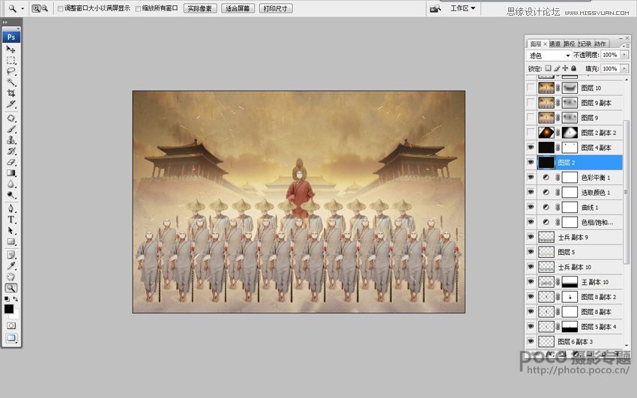Enable 缩放所有窗口 checkbox

point(138,8)
